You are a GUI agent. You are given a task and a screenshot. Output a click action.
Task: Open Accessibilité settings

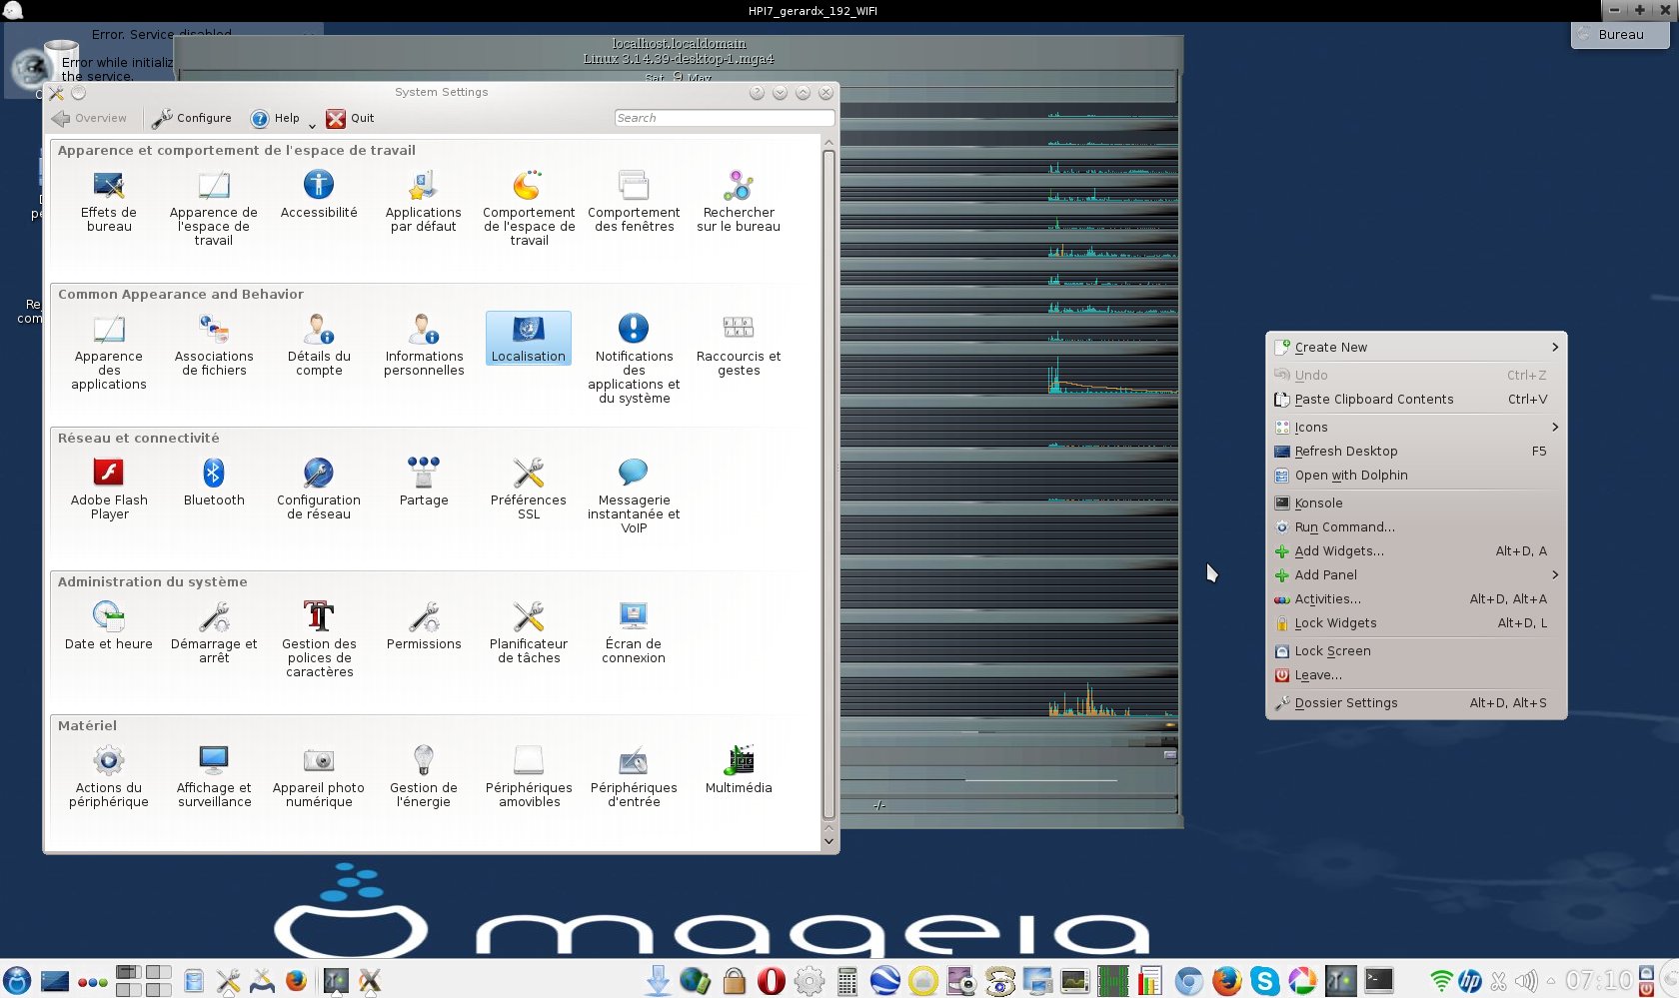click(x=319, y=195)
